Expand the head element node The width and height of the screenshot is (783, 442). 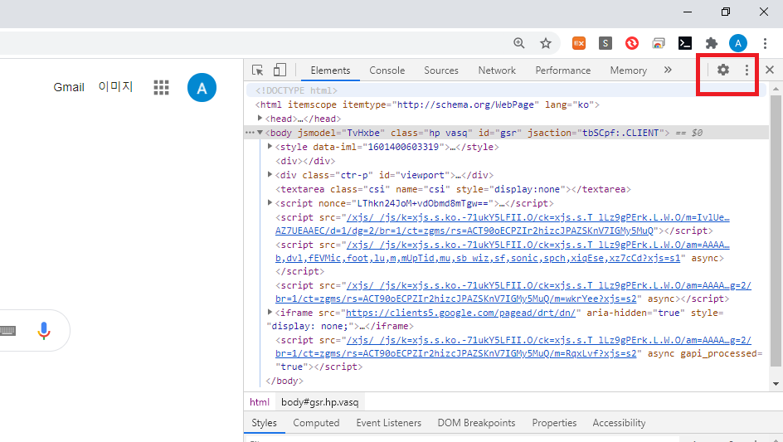(x=260, y=119)
